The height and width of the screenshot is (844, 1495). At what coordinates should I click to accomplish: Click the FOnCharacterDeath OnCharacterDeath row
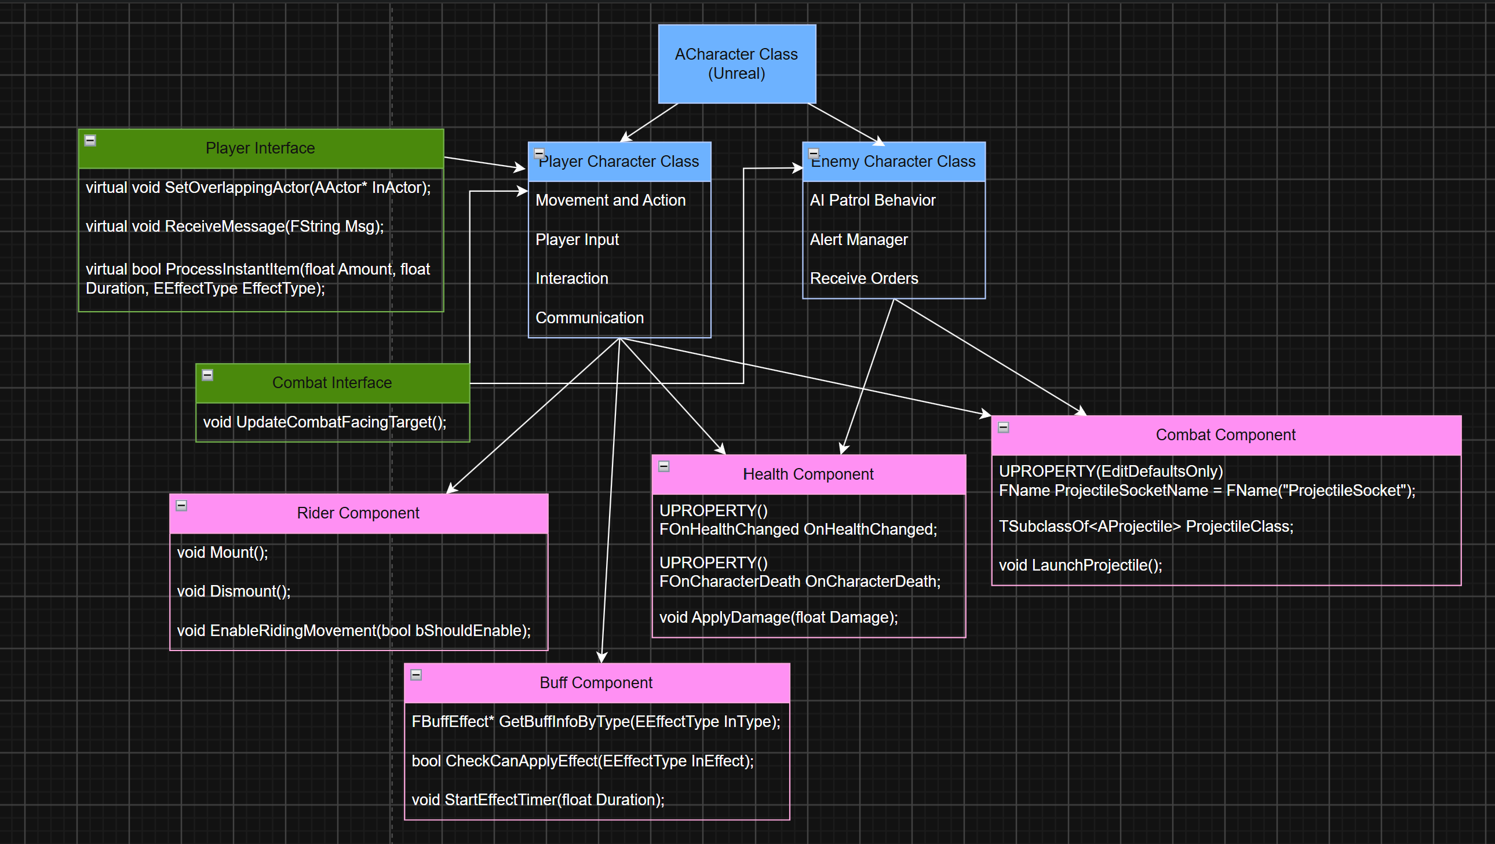click(x=809, y=572)
